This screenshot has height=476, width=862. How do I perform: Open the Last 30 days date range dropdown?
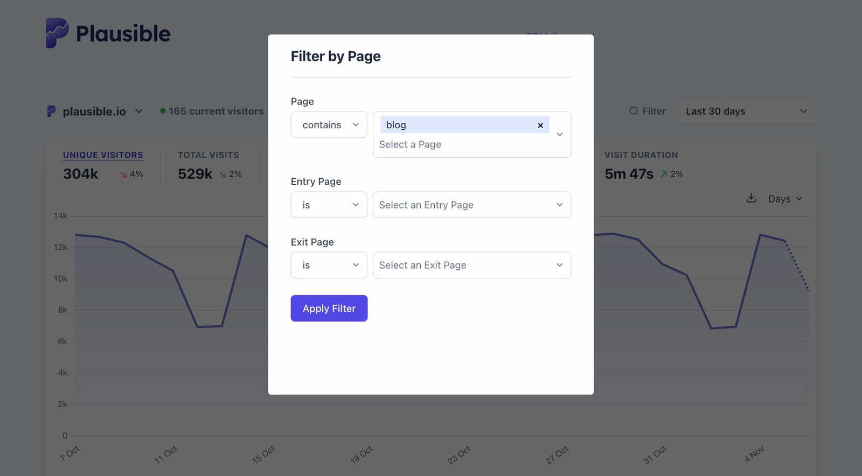747,111
